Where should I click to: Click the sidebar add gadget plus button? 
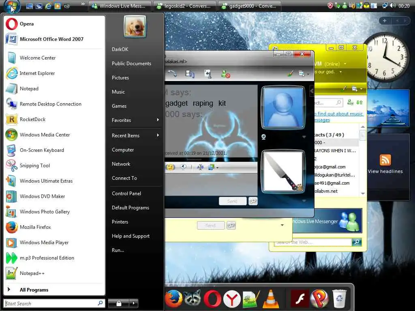pyautogui.click(x=385, y=21)
